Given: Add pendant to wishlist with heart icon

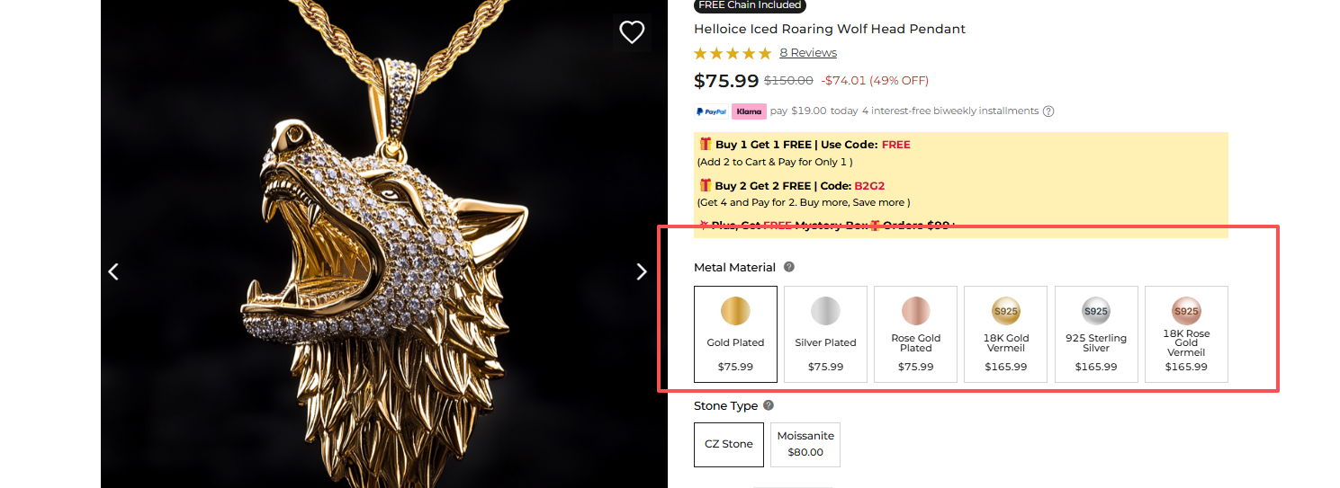Looking at the screenshot, I should [632, 32].
